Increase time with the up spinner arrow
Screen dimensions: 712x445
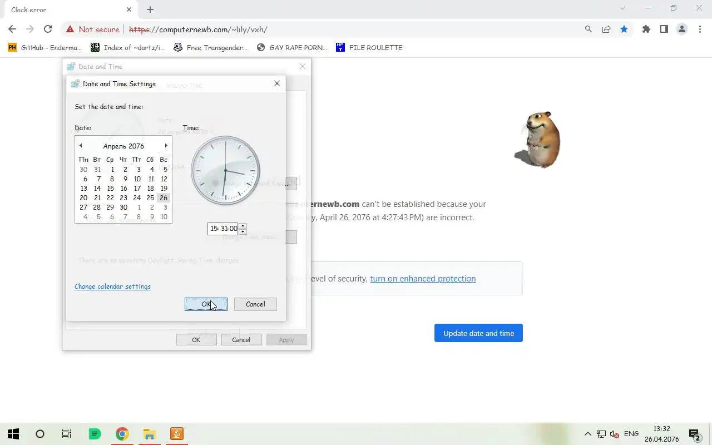[243, 225]
